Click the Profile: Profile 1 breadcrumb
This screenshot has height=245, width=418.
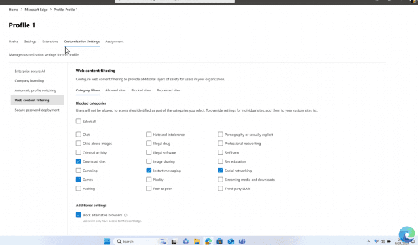(66, 10)
